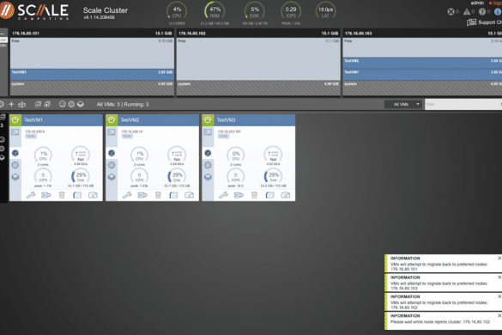Toggle power state of TestVM1
The height and width of the screenshot is (335, 502).
click(x=15, y=120)
